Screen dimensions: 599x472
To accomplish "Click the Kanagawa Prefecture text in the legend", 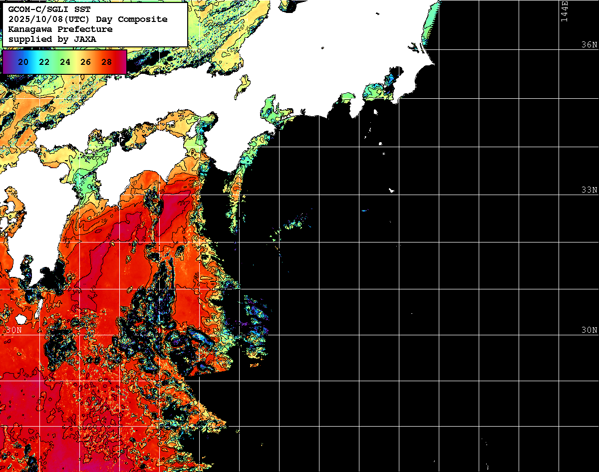I will [60, 29].
